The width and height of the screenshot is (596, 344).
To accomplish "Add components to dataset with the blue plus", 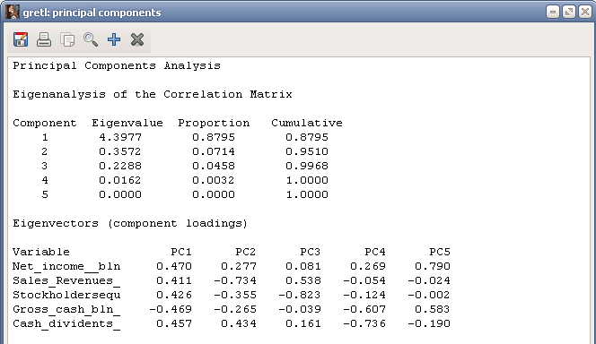I will click(x=114, y=39).
